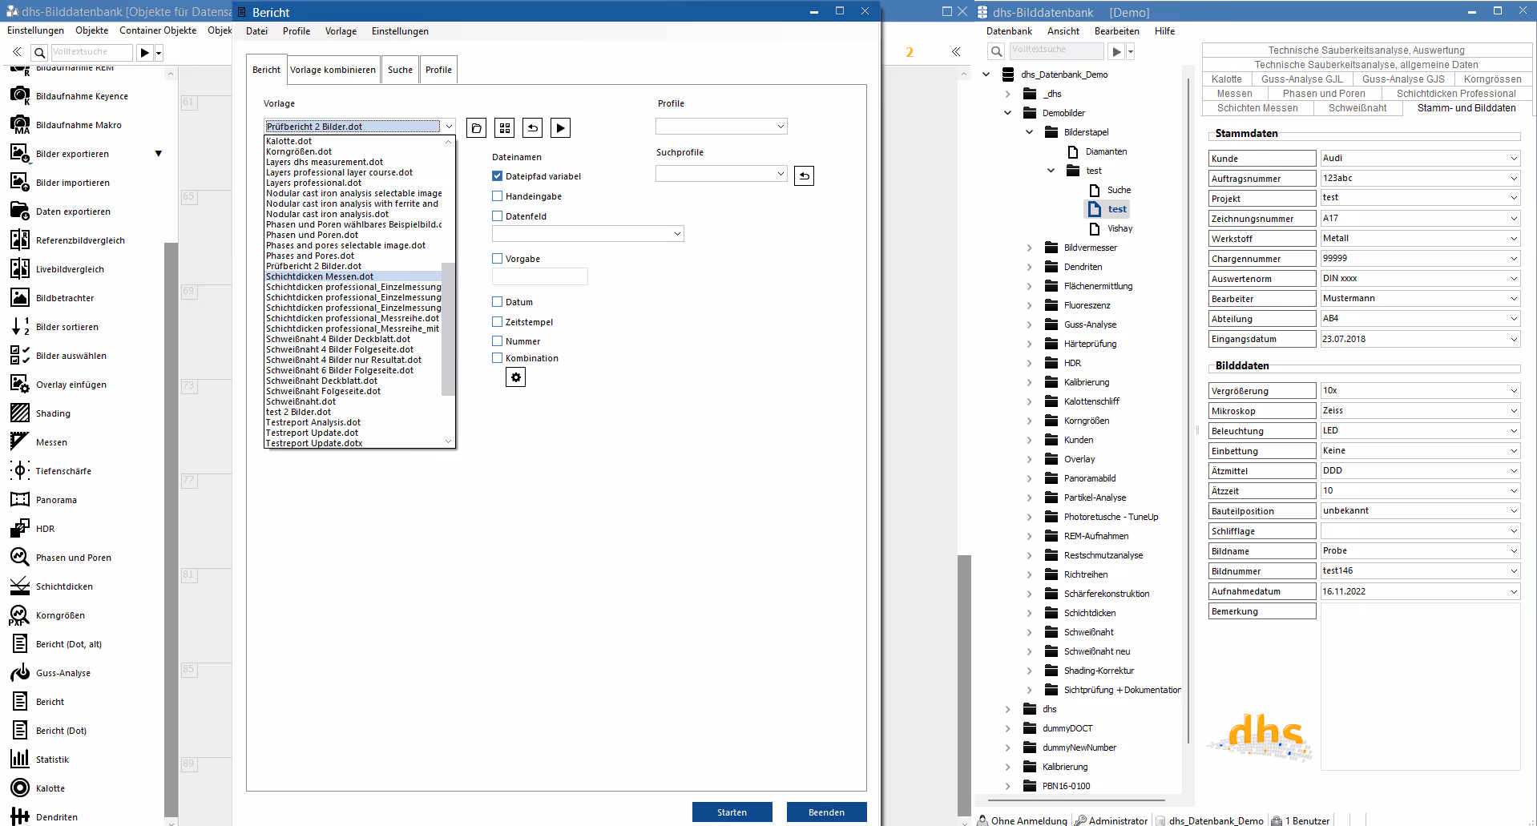
Task: Tick the Datum checkbox
Action: 497,302
